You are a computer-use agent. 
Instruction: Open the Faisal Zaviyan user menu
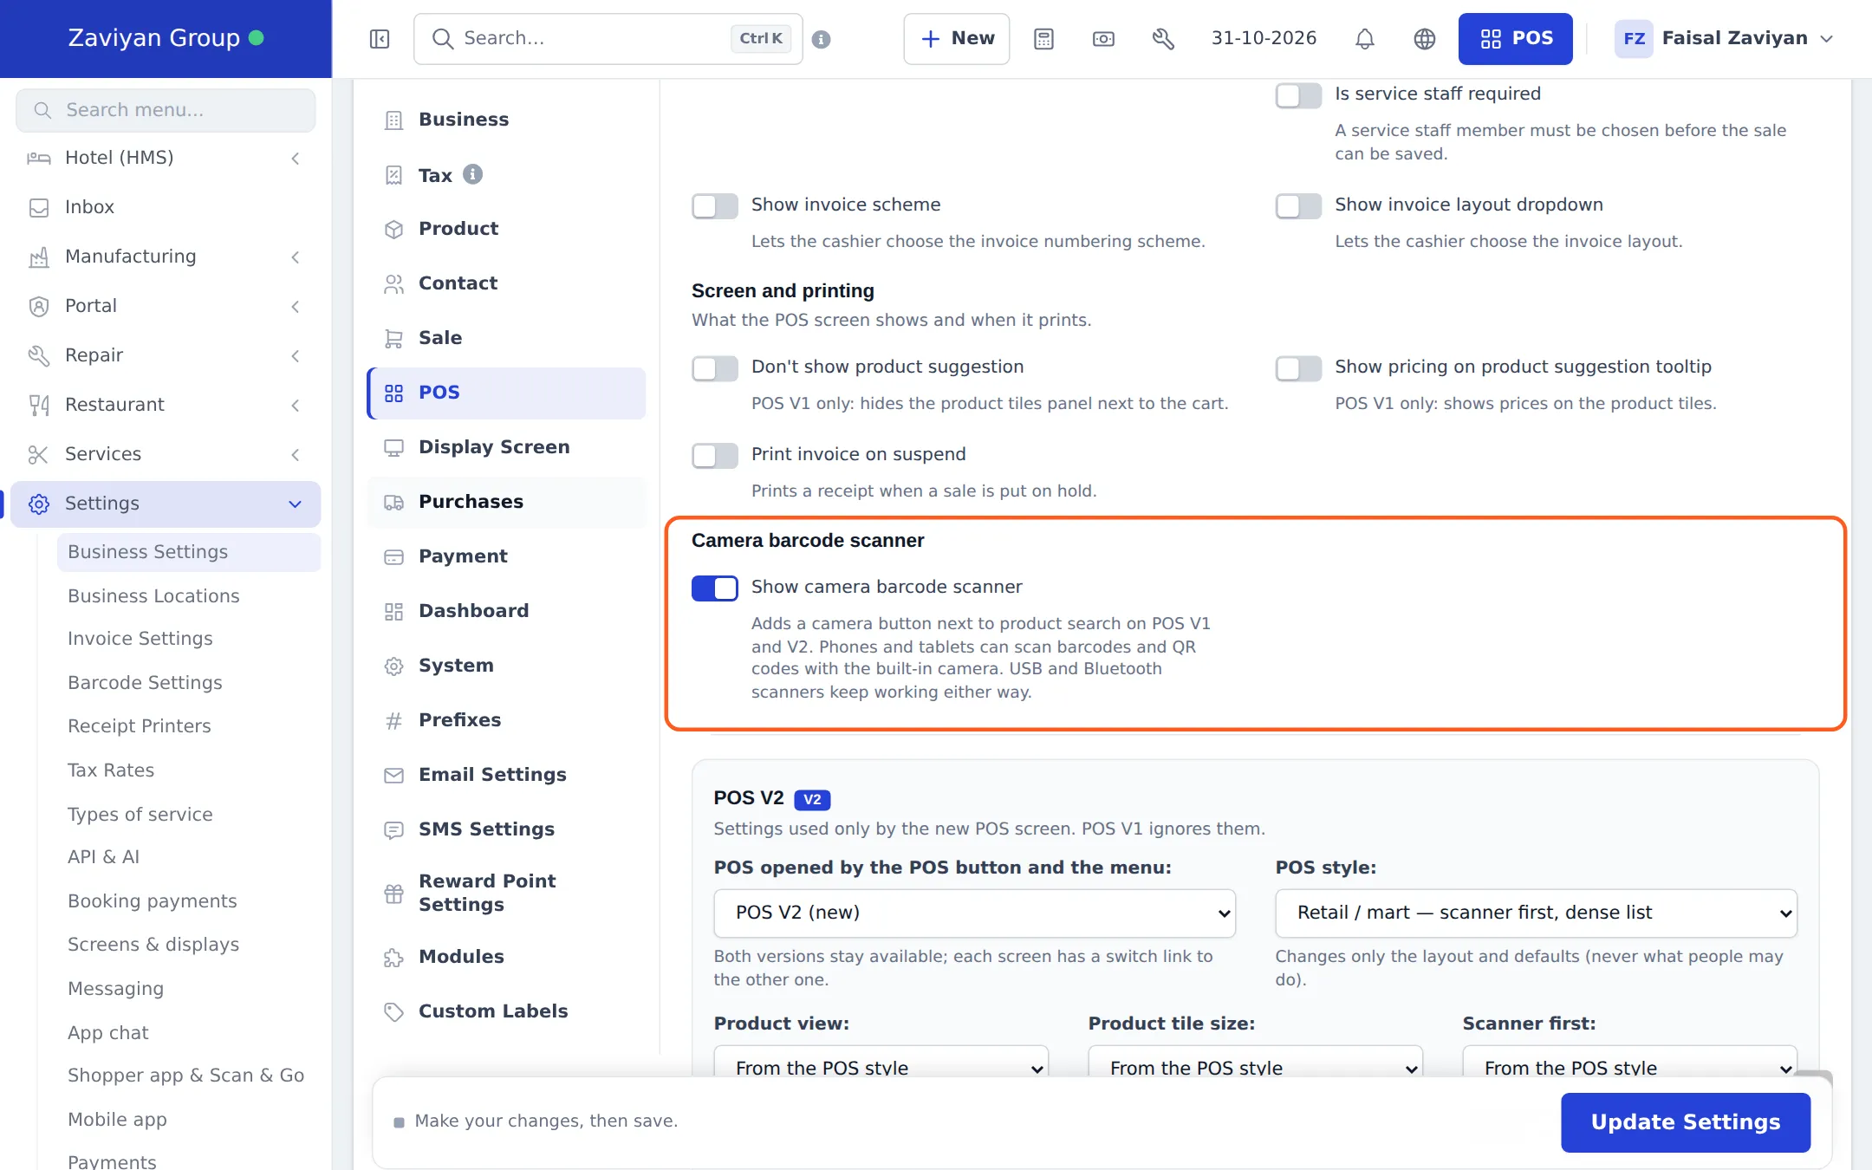pyautogui.click(x=1725, y=39)
